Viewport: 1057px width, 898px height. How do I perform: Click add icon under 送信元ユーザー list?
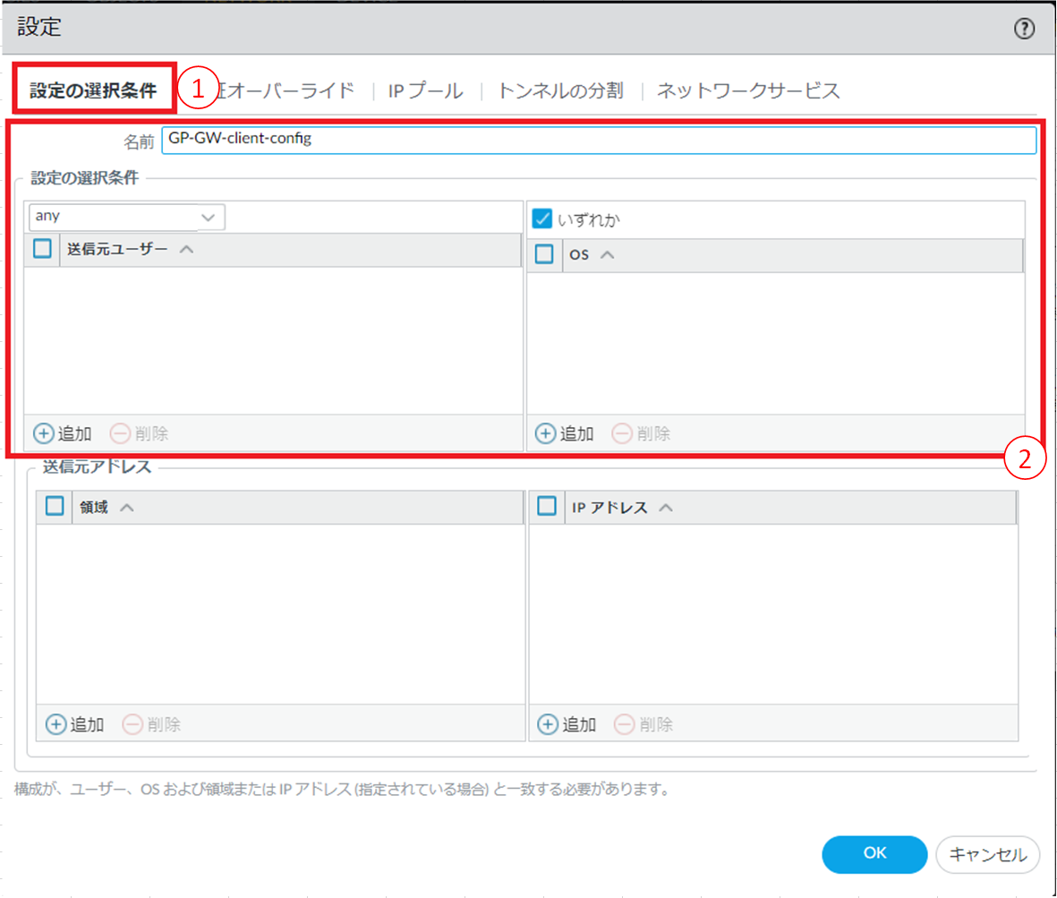coord(44,434)
